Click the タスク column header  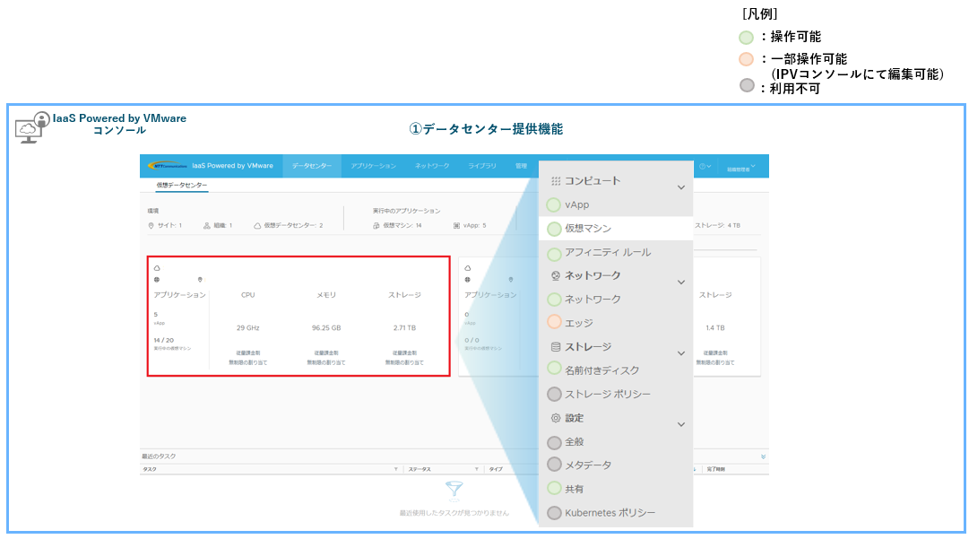150,470
